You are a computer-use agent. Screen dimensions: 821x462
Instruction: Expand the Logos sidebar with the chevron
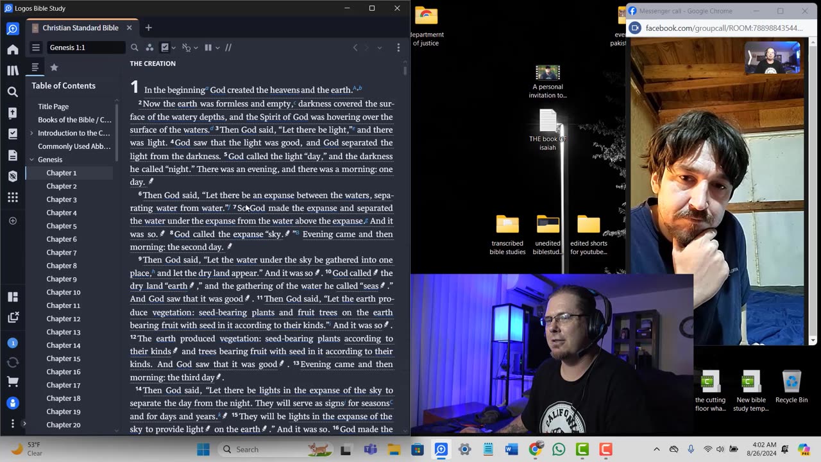(24, 424)
